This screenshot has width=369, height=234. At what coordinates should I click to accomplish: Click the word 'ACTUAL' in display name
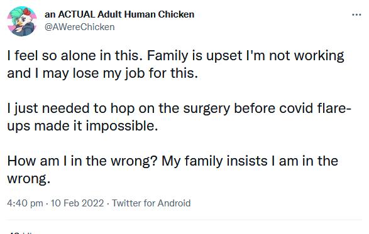click(x=76, y=14)
